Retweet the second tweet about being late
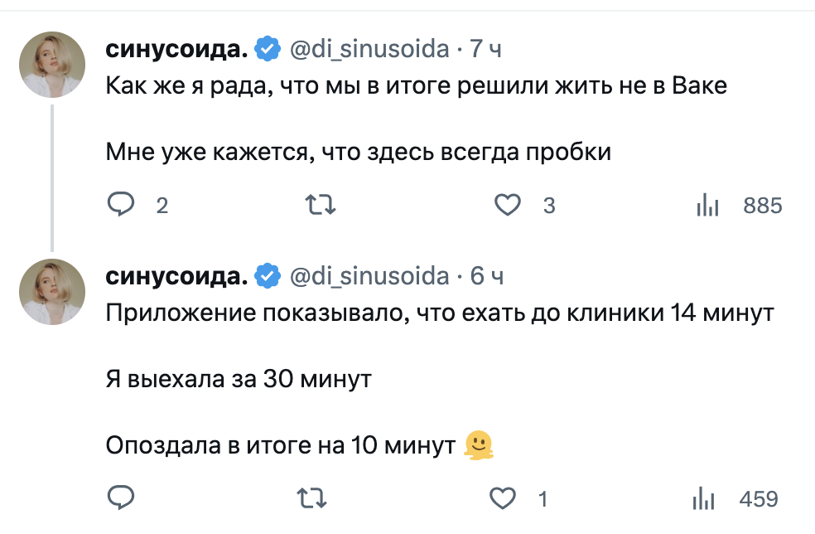 tap(313, 498)
